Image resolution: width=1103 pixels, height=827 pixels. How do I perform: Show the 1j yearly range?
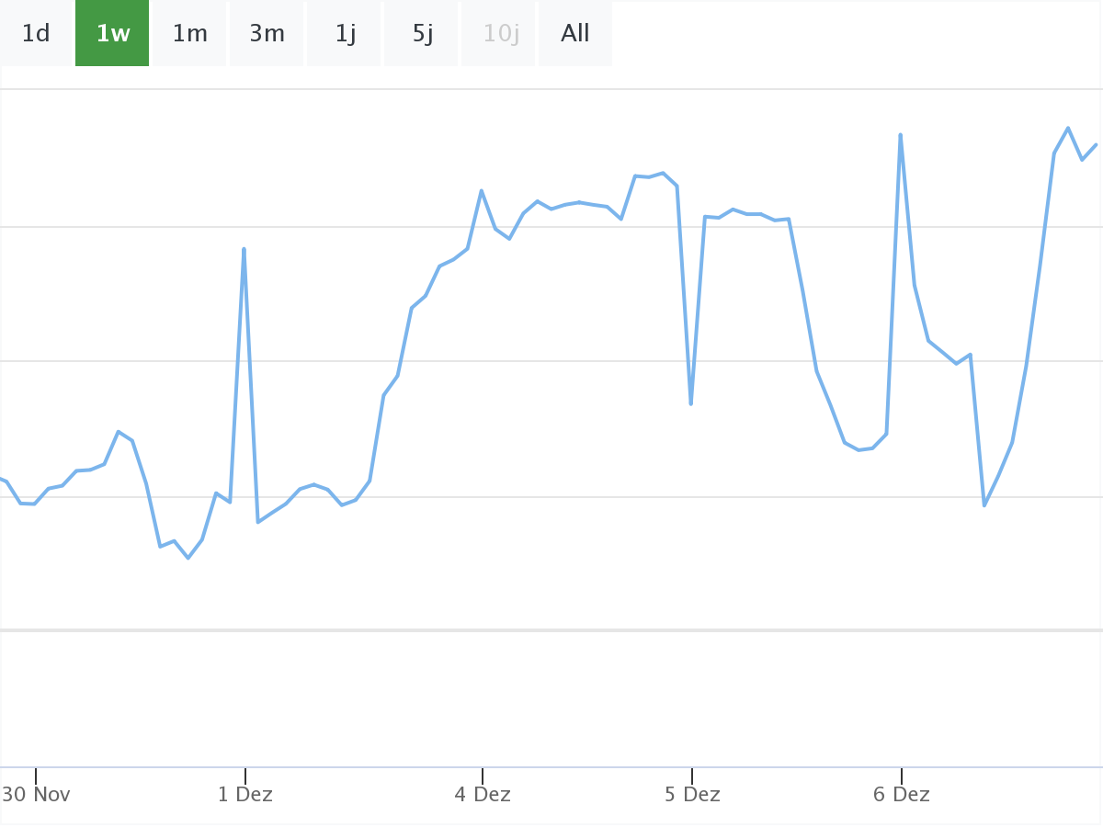pyautogui.click(x=344, y=34)
